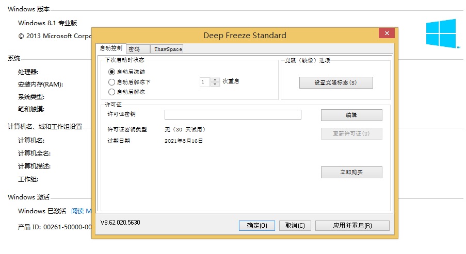Click the 产品 ID text in System window
Screen dimensions: 466x254
click(x=55, y=227)
